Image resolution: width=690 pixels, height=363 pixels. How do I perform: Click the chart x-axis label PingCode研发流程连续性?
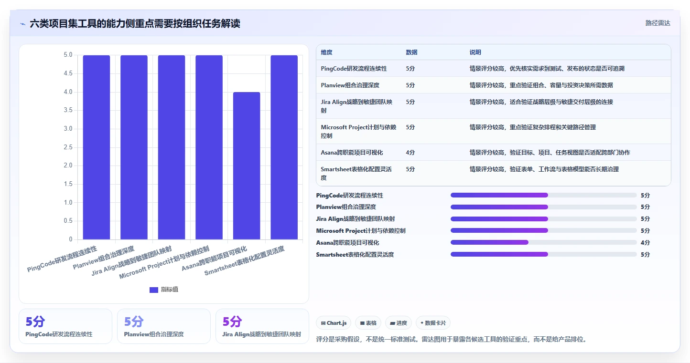coord(62,259)
